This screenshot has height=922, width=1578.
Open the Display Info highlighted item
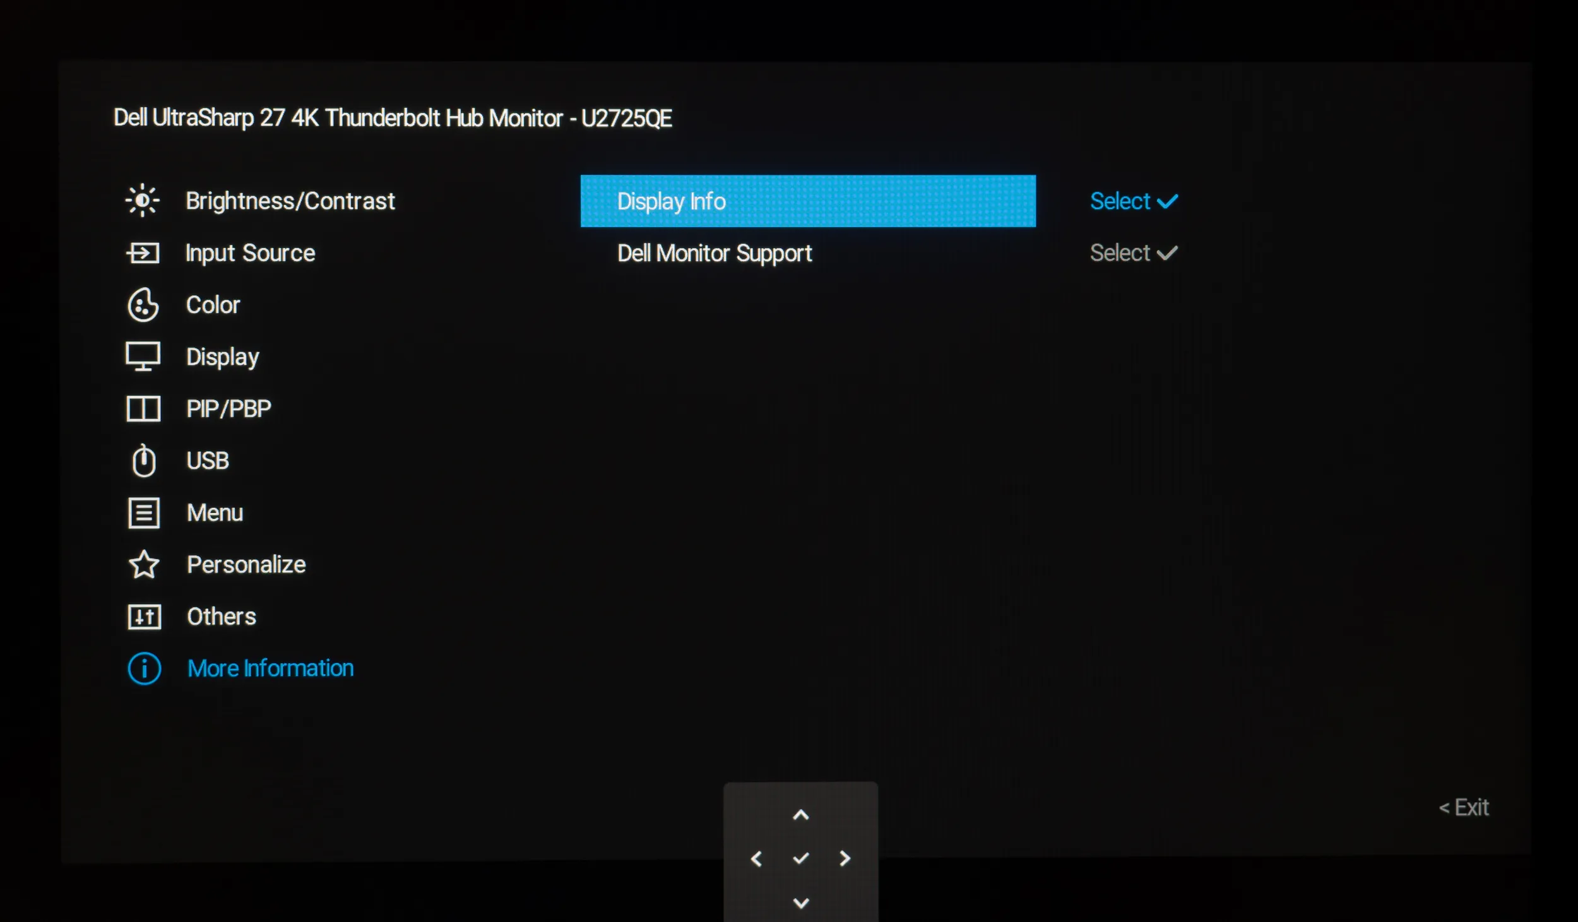click(x=807, y=201)
